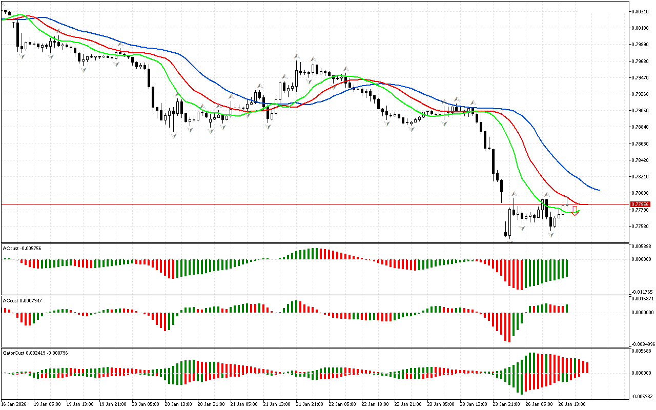This screenshot has height=410, width=656.
Task: Click the last green bar in the ACcust histogram
Action: pos(567,308)
